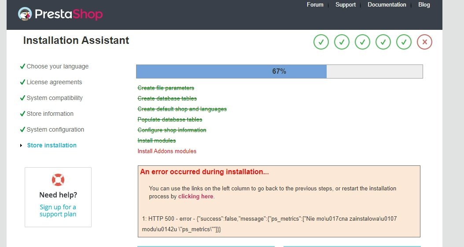The width and height of the screenshot is (464, 247).
Task: Click the green check beside System compatibility
Action: (22, 98)
